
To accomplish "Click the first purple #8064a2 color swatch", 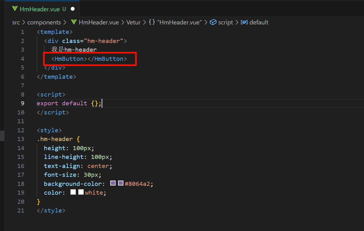I will [113, 183].
